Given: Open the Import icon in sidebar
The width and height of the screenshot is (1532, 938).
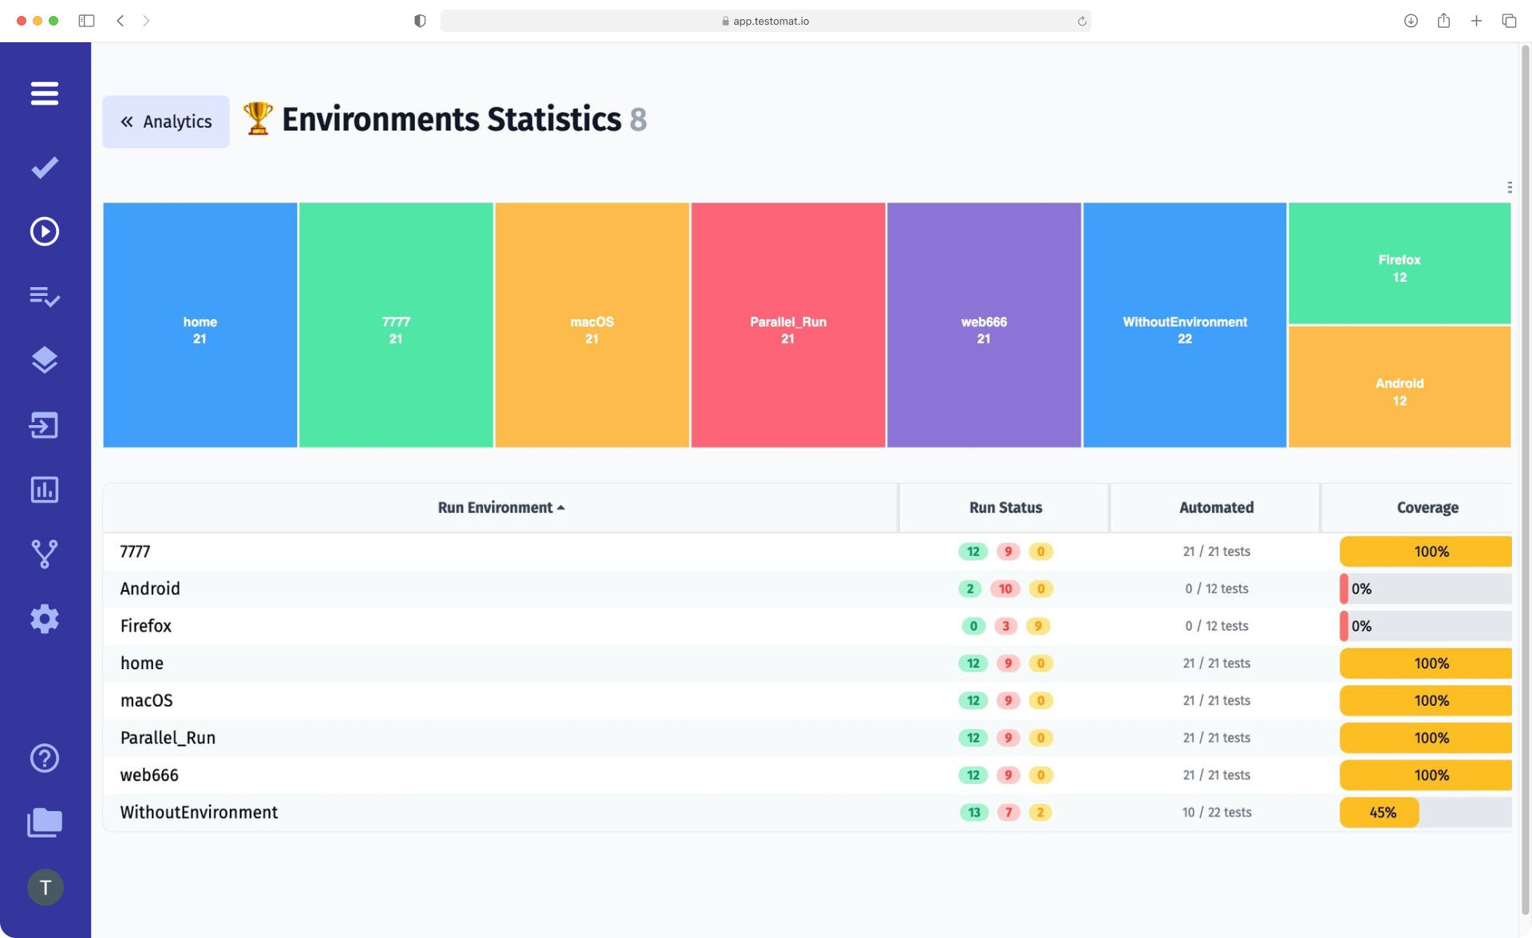Looking at the screenshot, I should [45, 425].
